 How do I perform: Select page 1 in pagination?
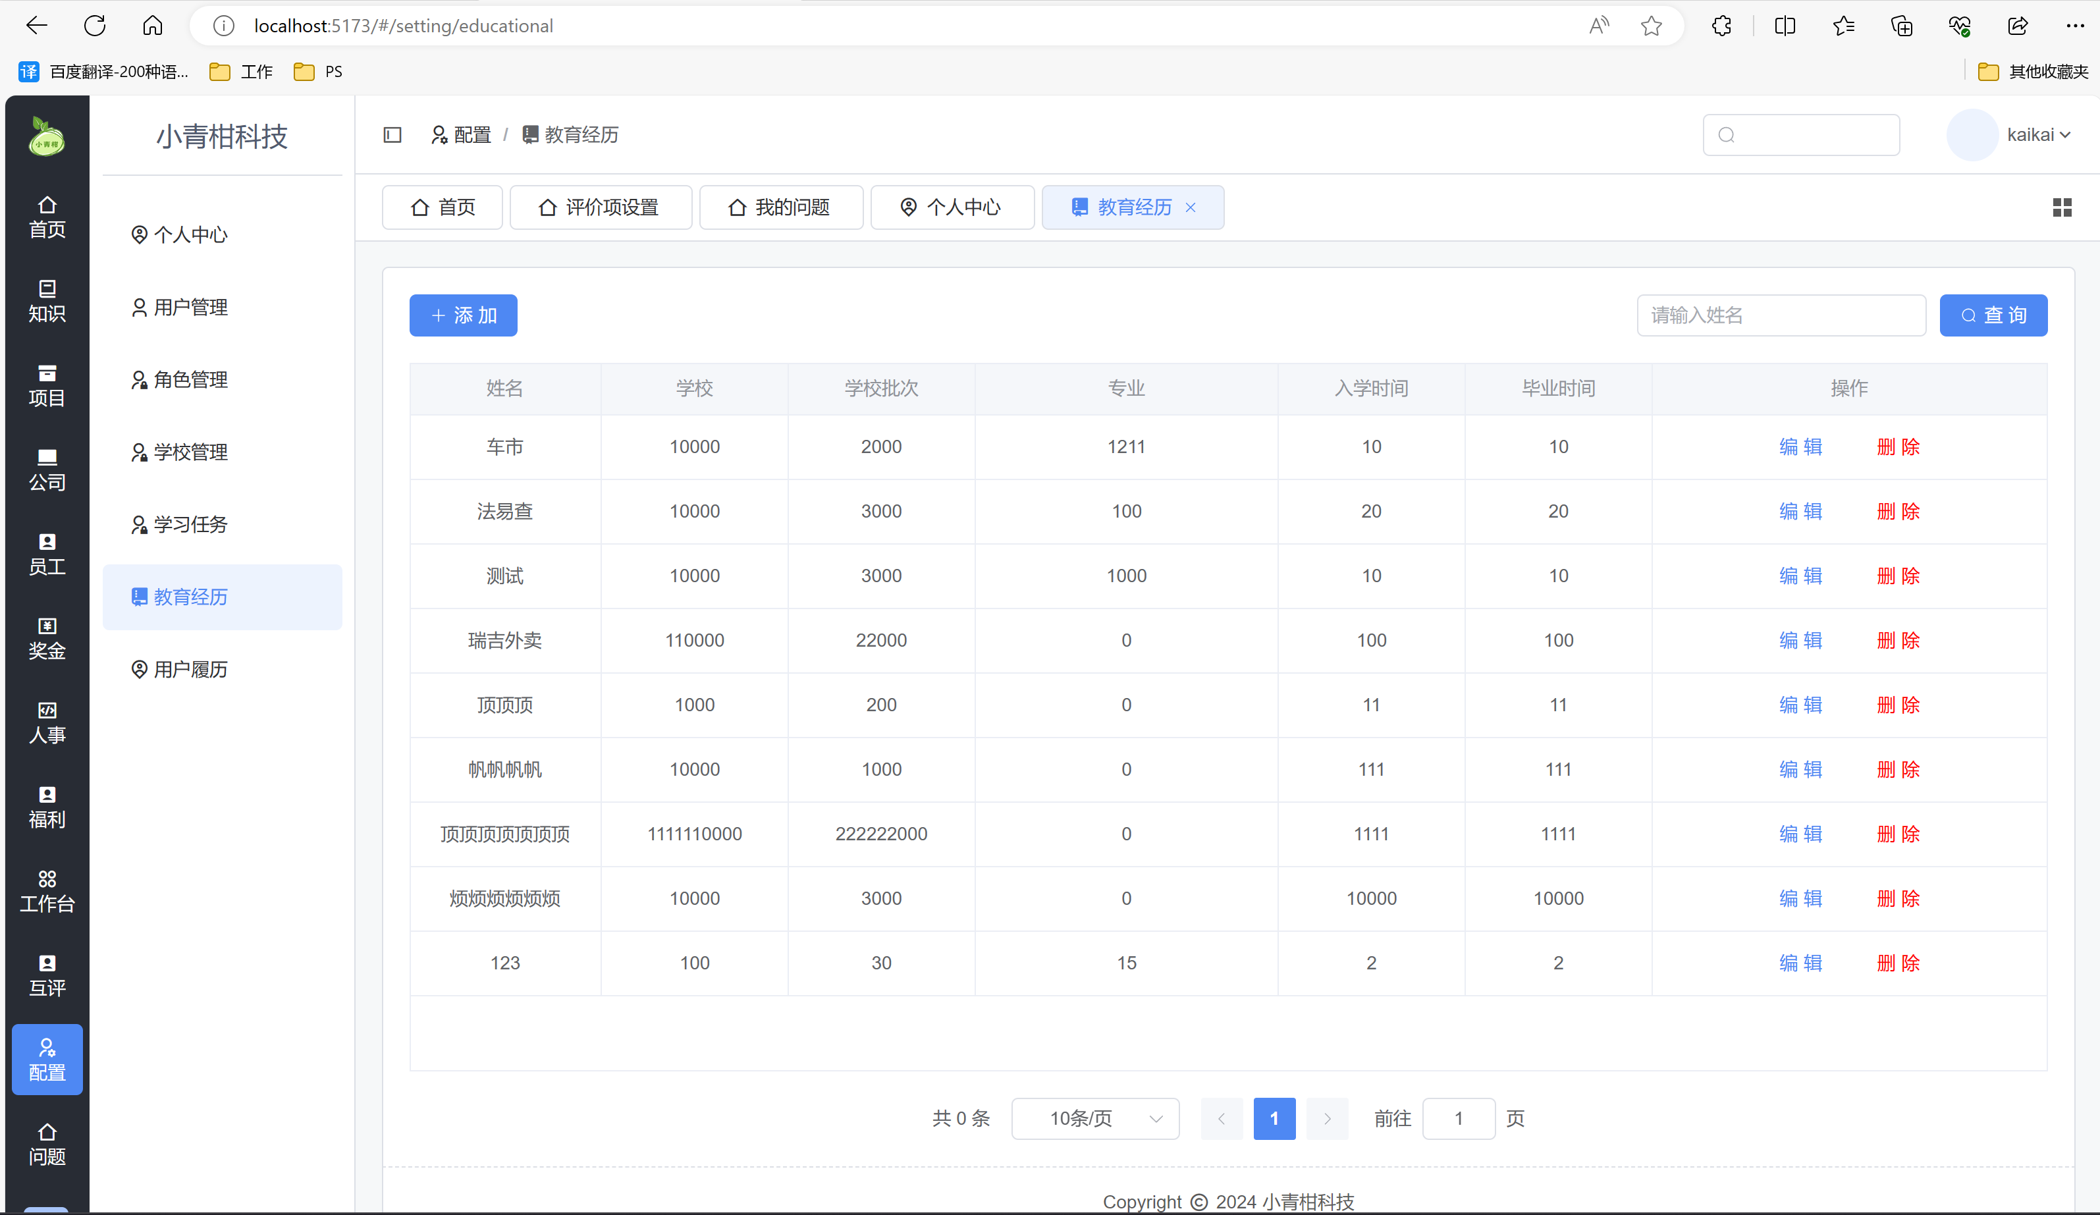[1274, 1118]
